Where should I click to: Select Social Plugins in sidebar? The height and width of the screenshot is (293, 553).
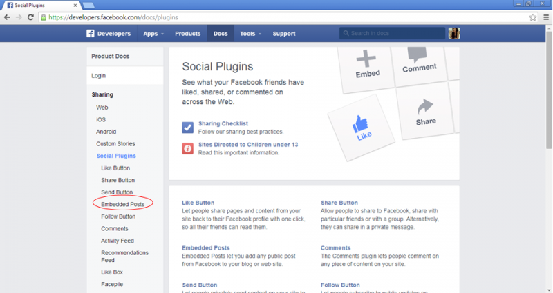pos(116,156)
